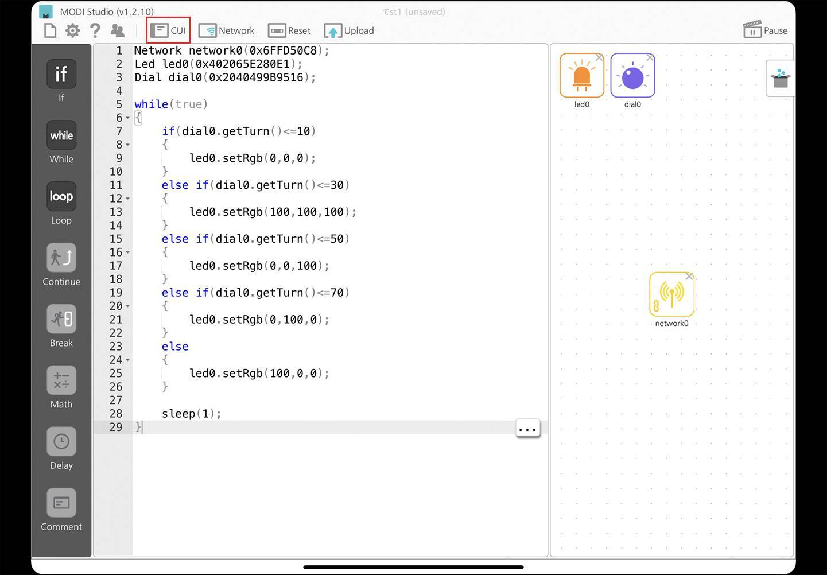Add a Loop block from sidebar

61,197
